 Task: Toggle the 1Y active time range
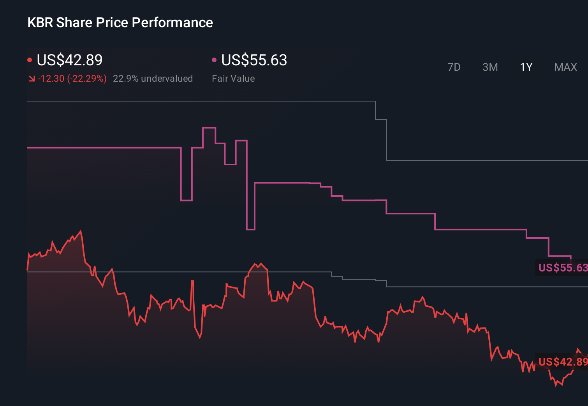pyautogui.click(x=526, y=67)
